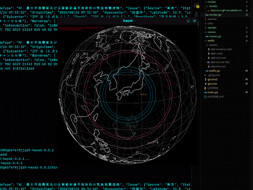The image size is (253, 190).
Task: Open main.go in the explorer
Action: pos(213,92)
